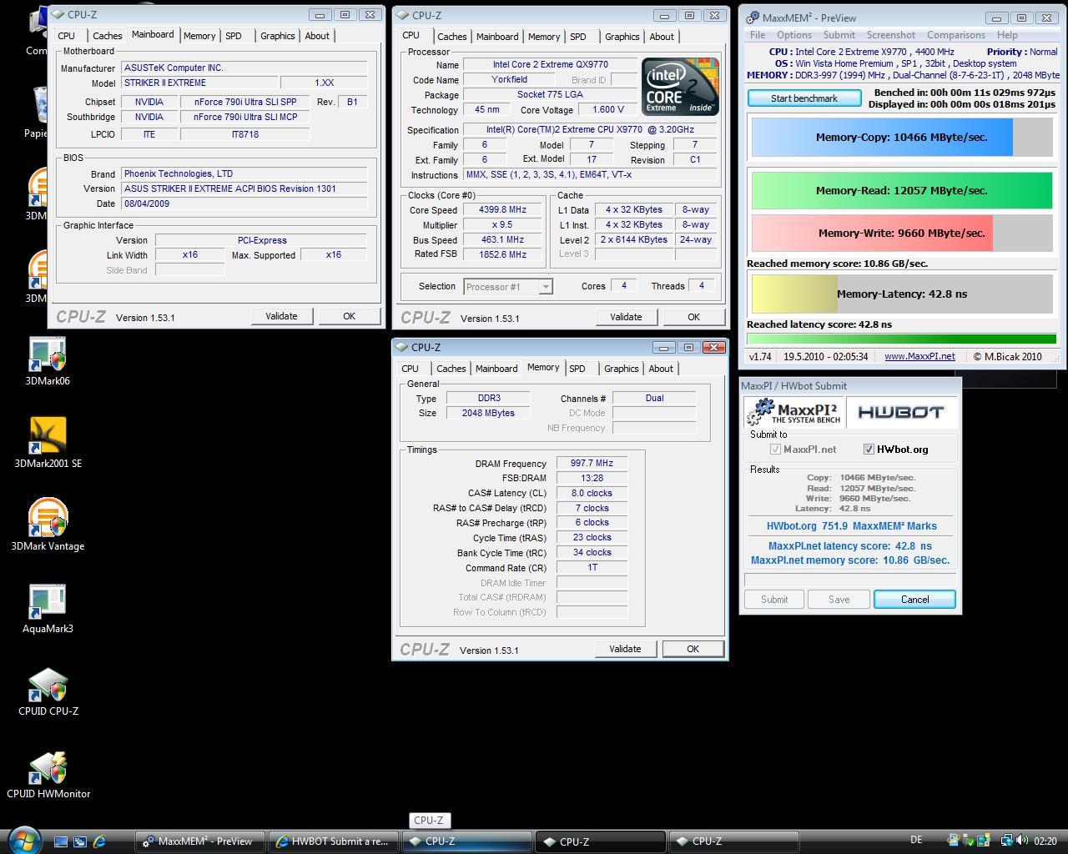Open the Comparisons menu in MaxxMEM²
The height and width of the screenshot is (854, 1068).
click(x=955, y=35)
